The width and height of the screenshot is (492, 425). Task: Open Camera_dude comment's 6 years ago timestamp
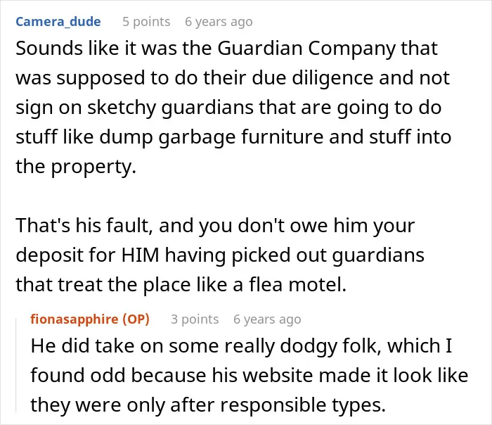click(219, 22)
